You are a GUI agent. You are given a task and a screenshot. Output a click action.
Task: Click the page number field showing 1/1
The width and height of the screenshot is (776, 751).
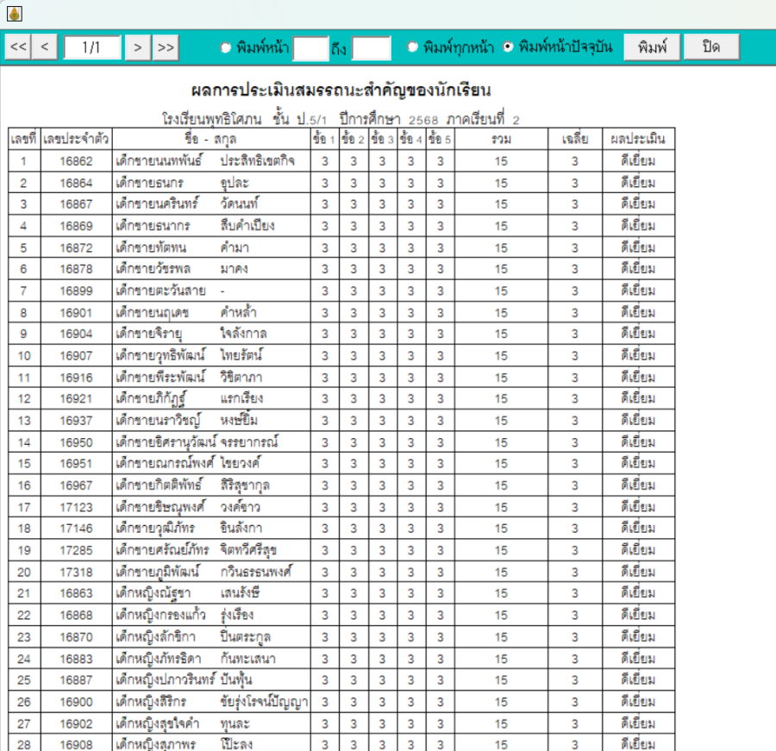[x=91, y=47]
